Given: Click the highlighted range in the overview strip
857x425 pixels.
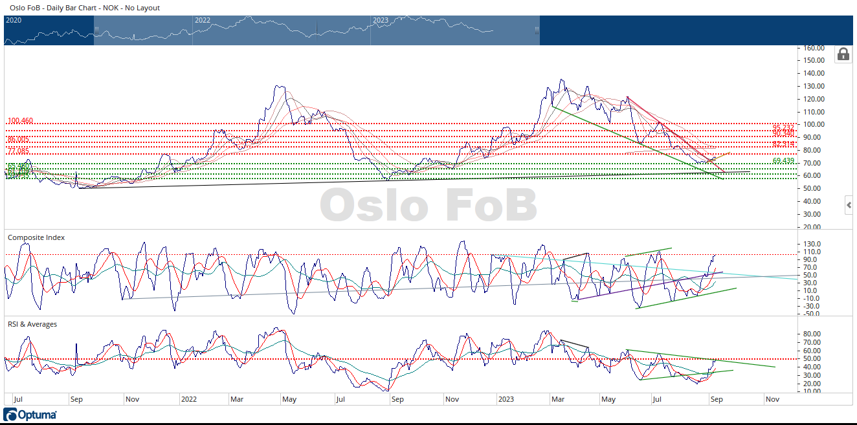Looking at the screenshot, I should point(317,30).
